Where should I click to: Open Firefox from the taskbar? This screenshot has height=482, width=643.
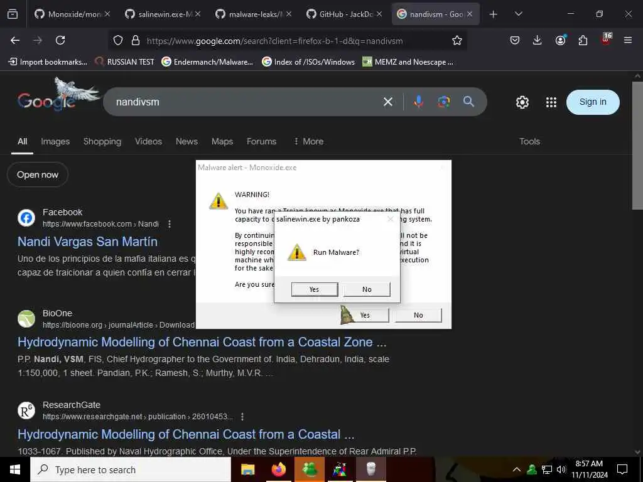[278, 469]
